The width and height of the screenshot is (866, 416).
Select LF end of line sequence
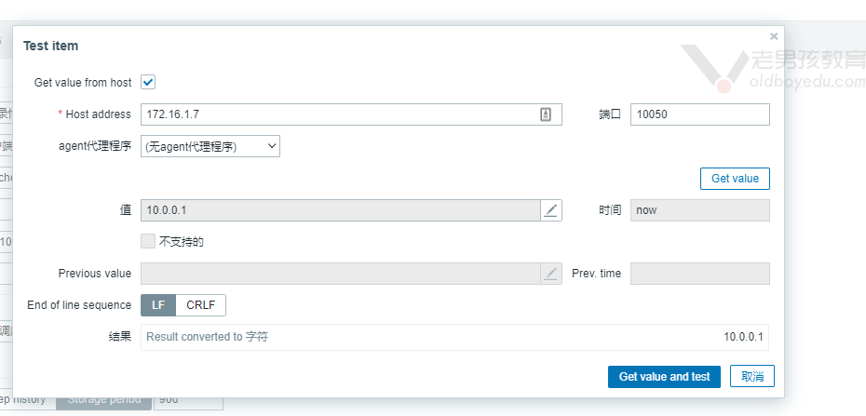tap(158, 305)
